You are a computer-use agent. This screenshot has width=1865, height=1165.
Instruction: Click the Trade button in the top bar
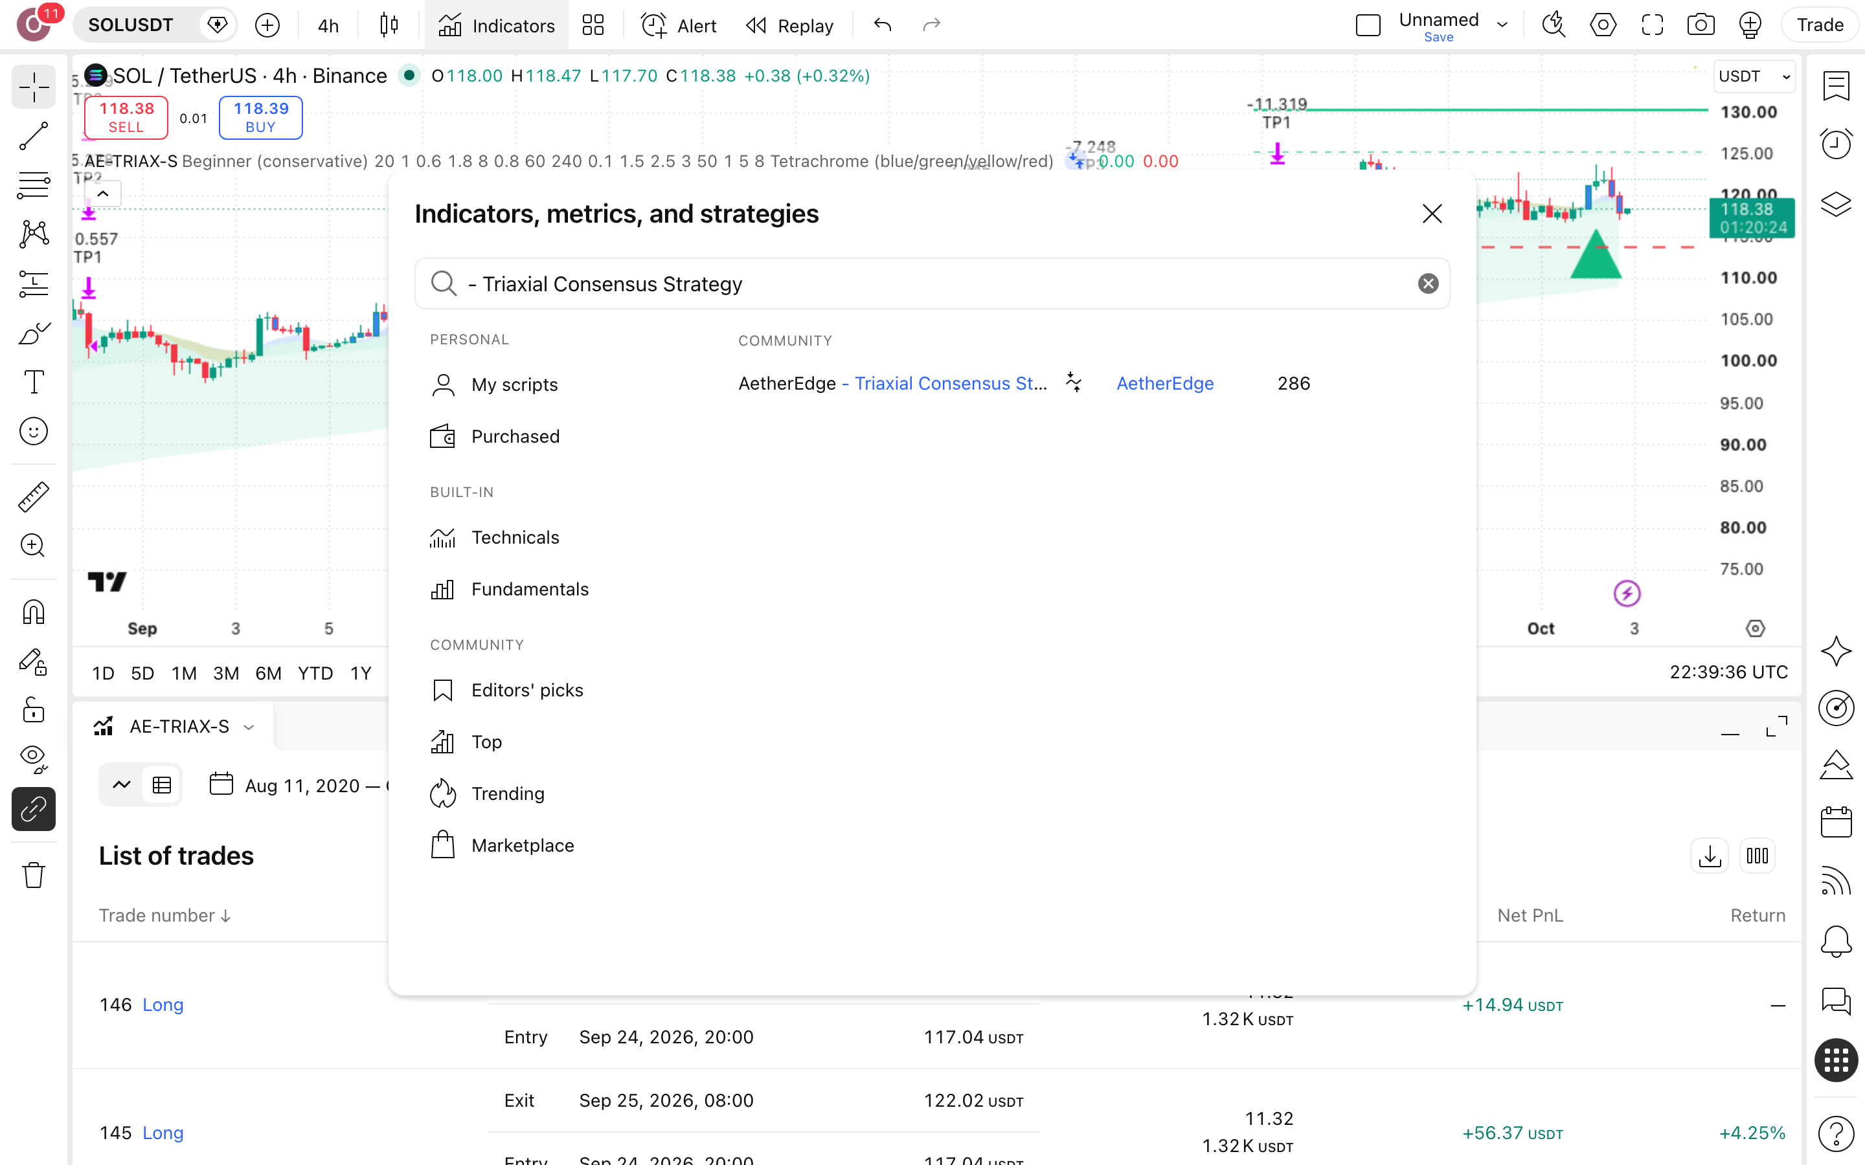coord(1820,25)
